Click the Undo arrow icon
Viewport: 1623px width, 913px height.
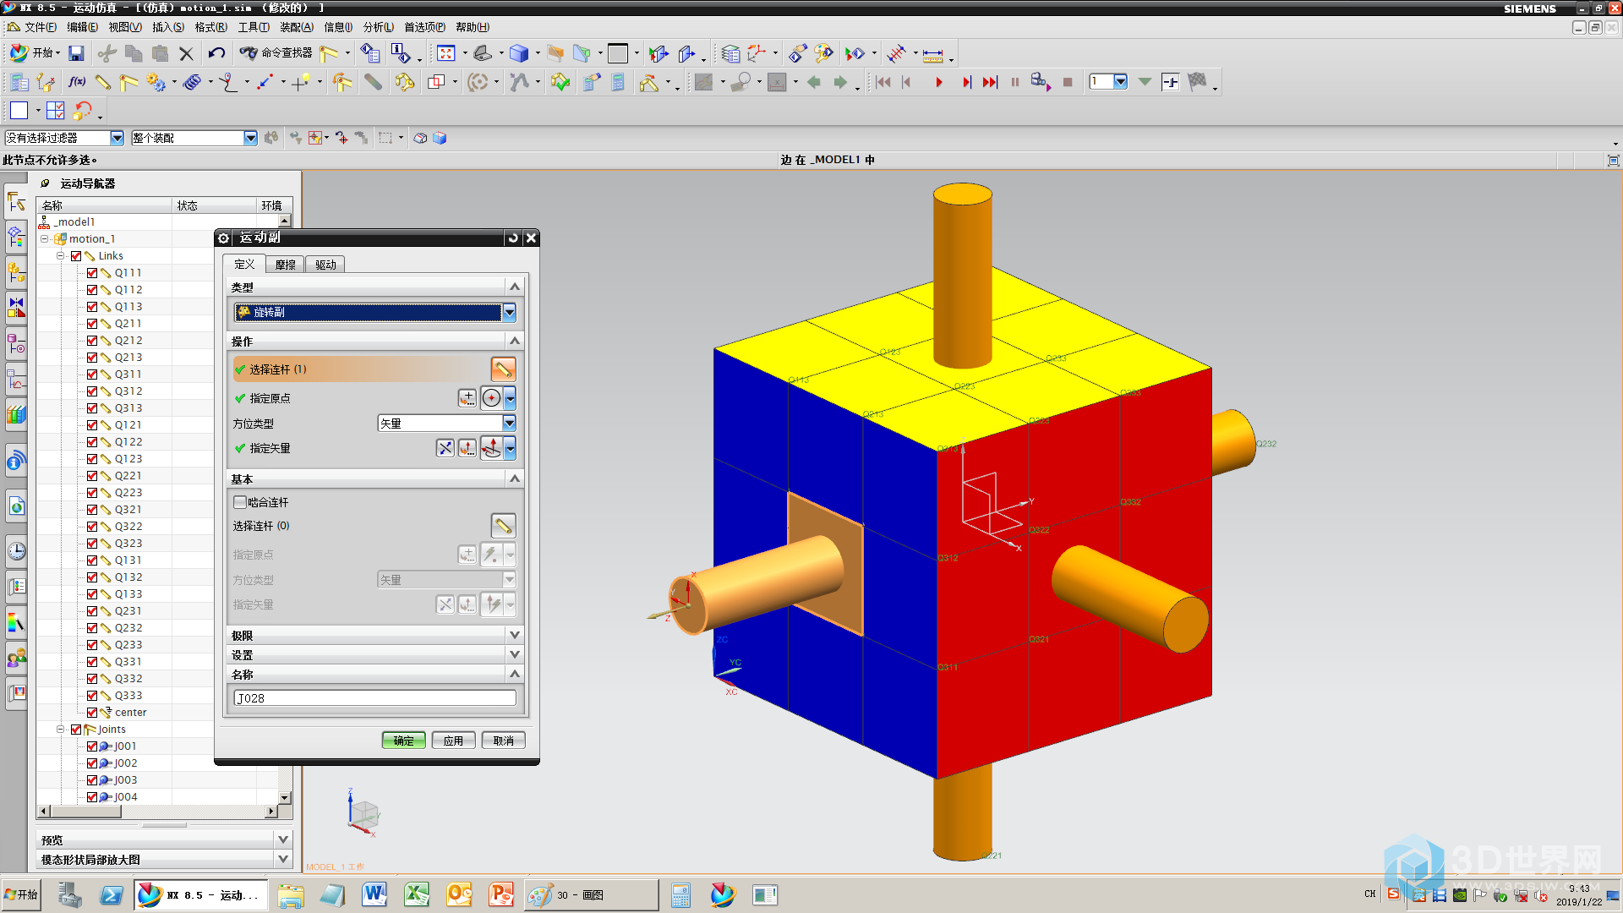click(x=216, y=53)
